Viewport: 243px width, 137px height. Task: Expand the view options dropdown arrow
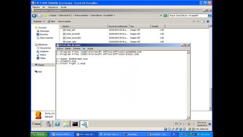click(x=198, y=21)
